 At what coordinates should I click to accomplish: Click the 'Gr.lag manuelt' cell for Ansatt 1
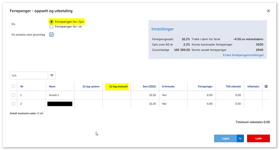point(117,95)
